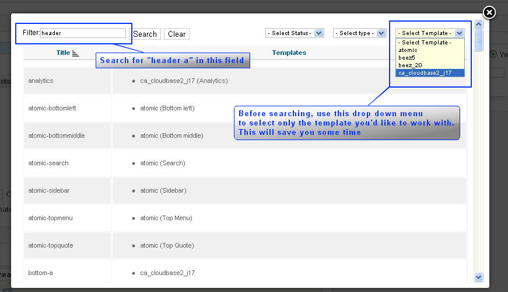Click the Title sort order icon
The image size is (508, 292).
75,53
